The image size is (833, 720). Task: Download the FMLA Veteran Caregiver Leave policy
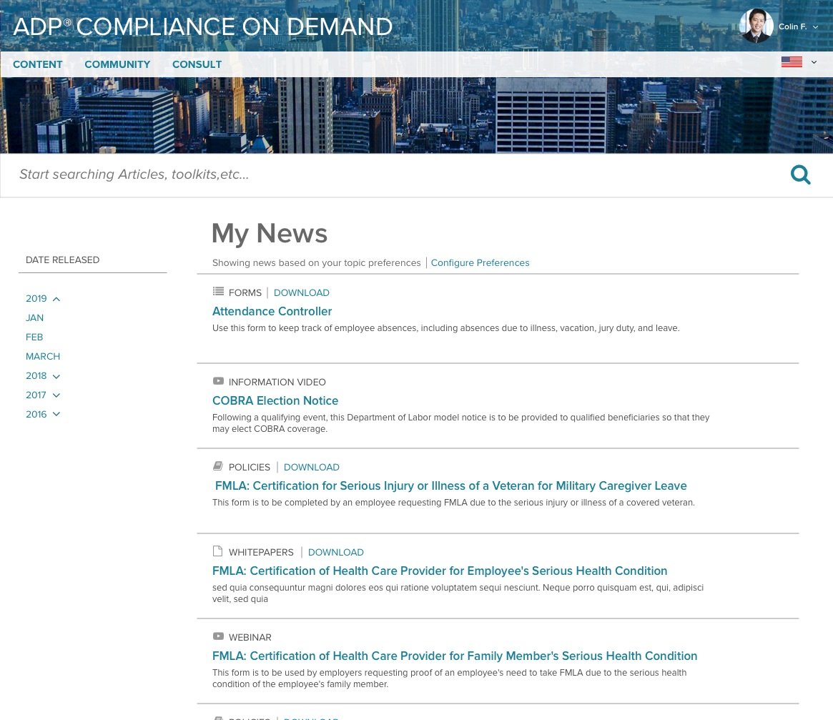click(311, 467)
